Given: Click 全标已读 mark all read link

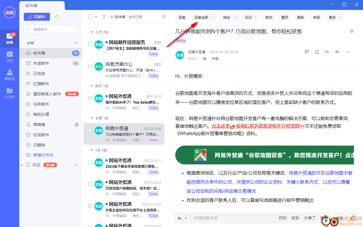Looking at the screenshot, I should click(x=135, y=17).
